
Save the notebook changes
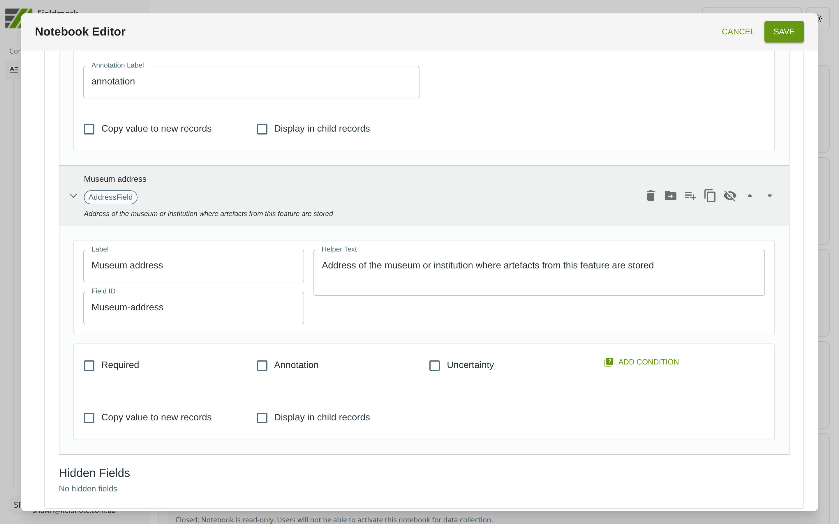784,31
